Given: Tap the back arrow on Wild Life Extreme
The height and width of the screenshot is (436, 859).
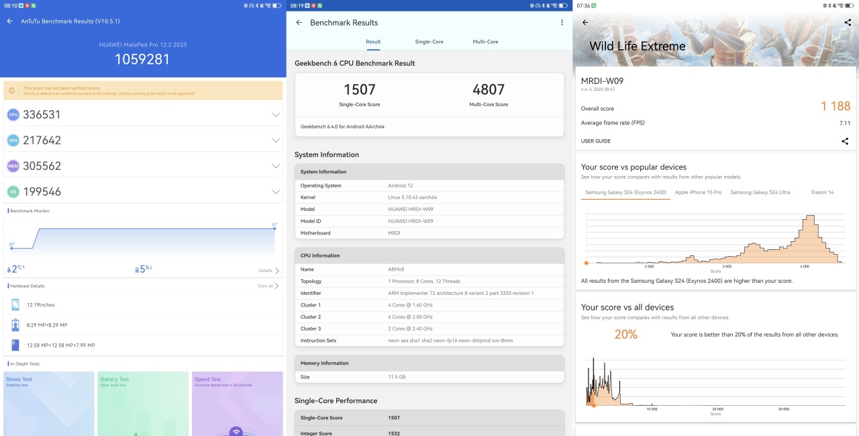Looking at the screenshot, I should click(585, 22).
